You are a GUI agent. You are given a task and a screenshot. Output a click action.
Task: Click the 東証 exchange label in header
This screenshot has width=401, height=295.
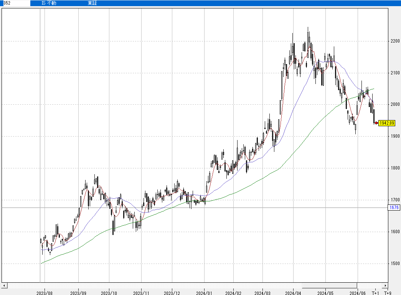pos(92,3)
